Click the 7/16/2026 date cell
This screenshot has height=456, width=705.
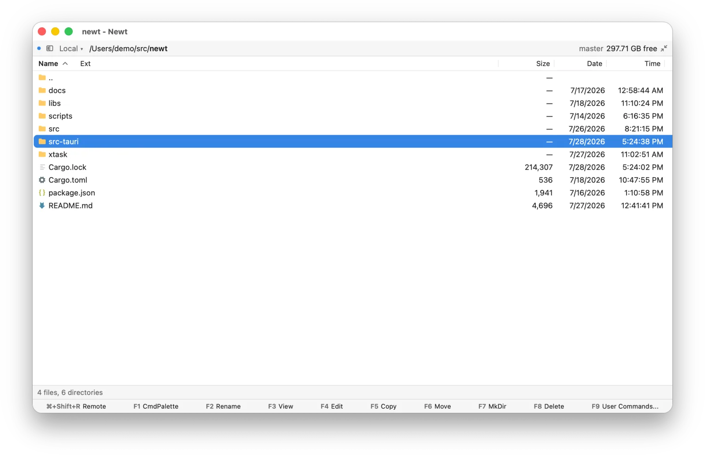point(587,193)
